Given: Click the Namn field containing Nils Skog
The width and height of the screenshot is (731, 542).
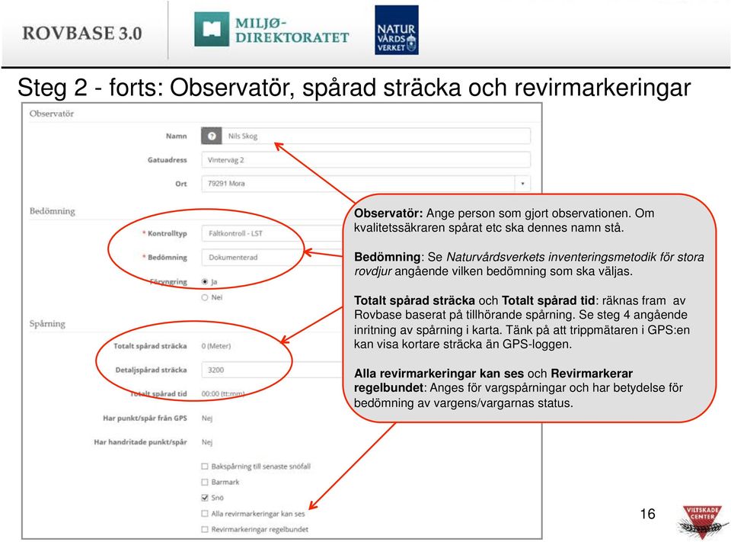Looking at the screenshot, I should pos(375,136).
